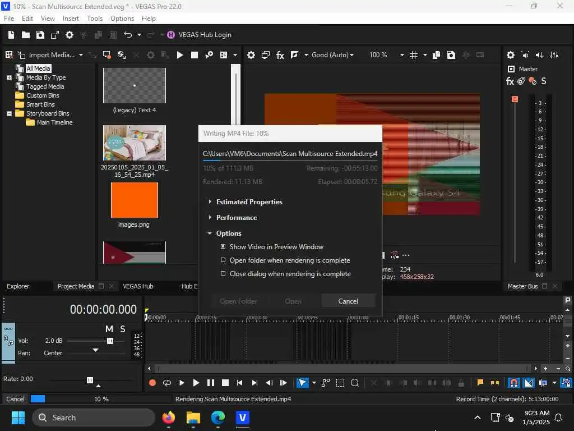Open Views icon in Project Media toolbar
The width and height of the screenshot is (574, 431).
tap(224, 55)
